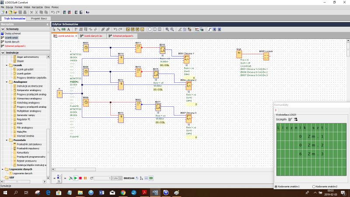
Task: Open the Edycja menu
Action: tap(9, 7)
